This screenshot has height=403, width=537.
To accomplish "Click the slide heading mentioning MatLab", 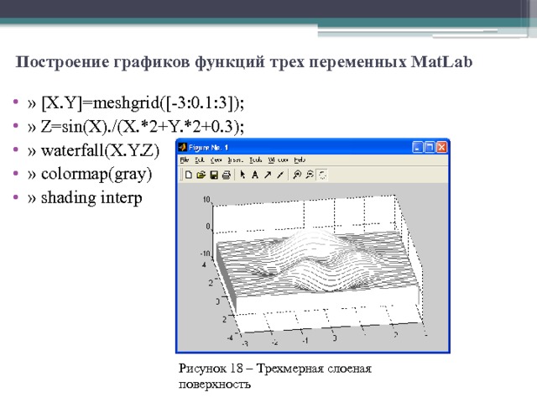I will [x=244, y=62].
